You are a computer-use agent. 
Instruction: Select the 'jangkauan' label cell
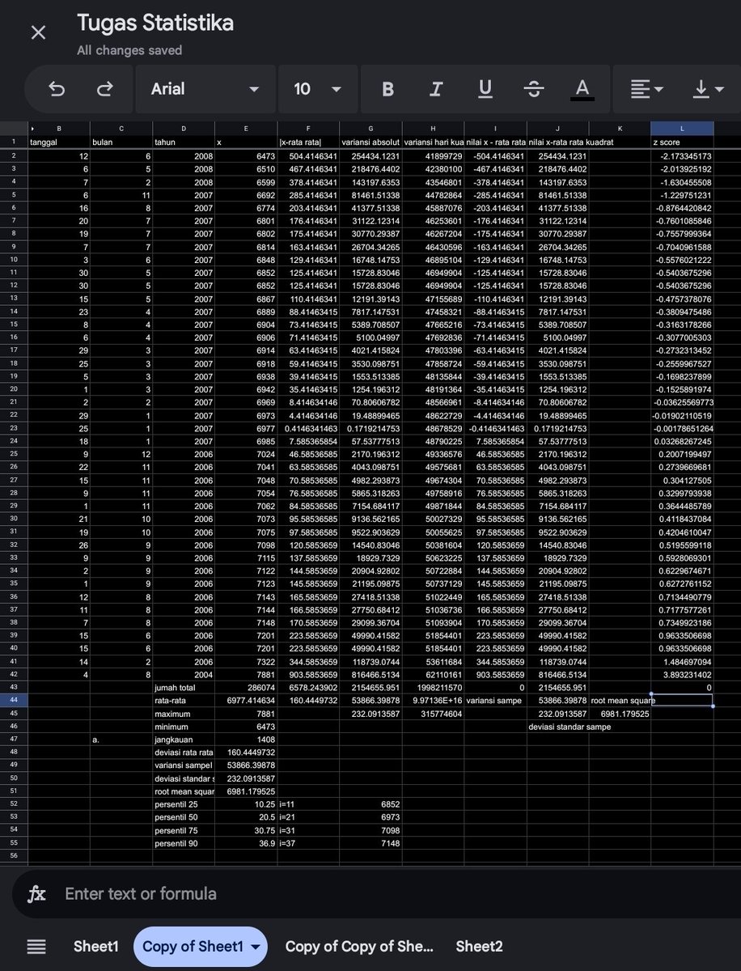[184, 740]
